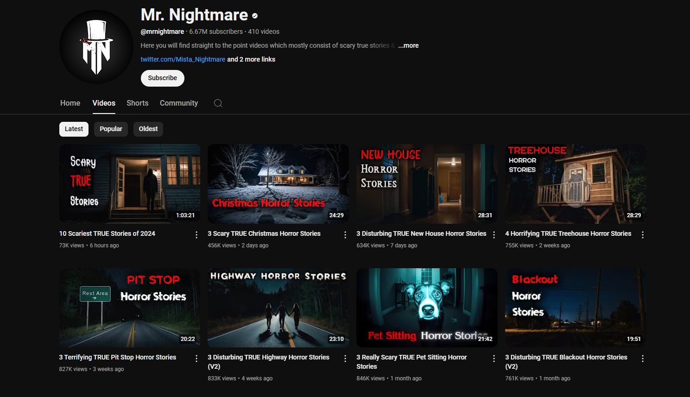This screenshot has height=397, width=690.
Task: Click the @mrnightmare channel handle
Action: pyautogui.click(x=162, y=32)
